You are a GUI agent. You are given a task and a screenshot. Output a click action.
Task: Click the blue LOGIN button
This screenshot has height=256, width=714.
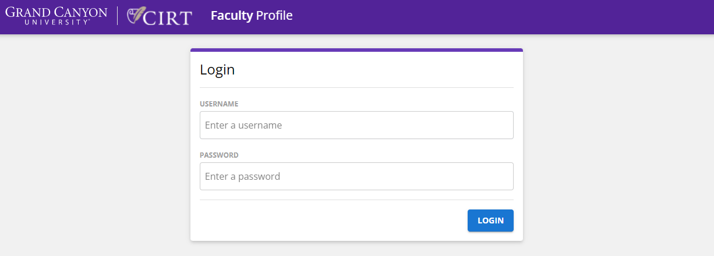pyautogui.click(x=490, y=221)
